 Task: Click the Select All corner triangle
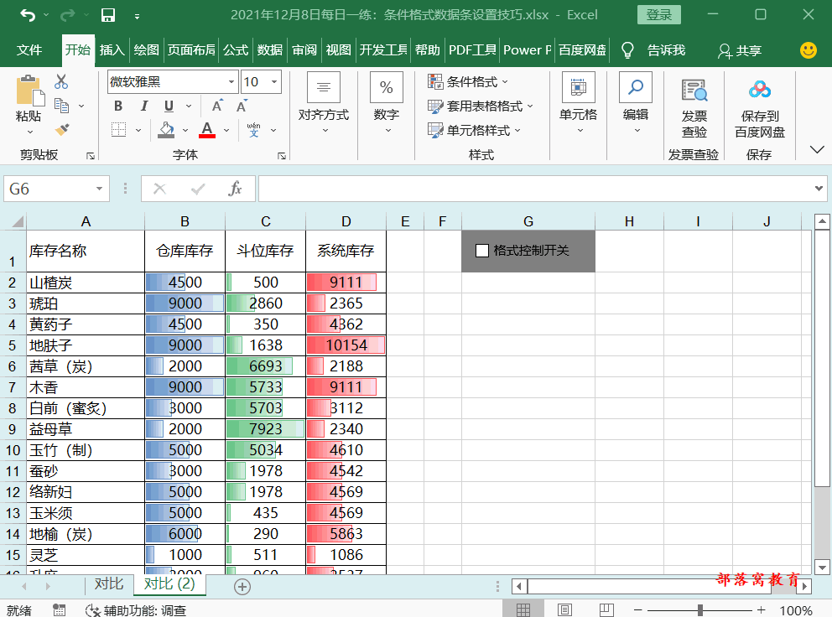[x=18, y=221]
